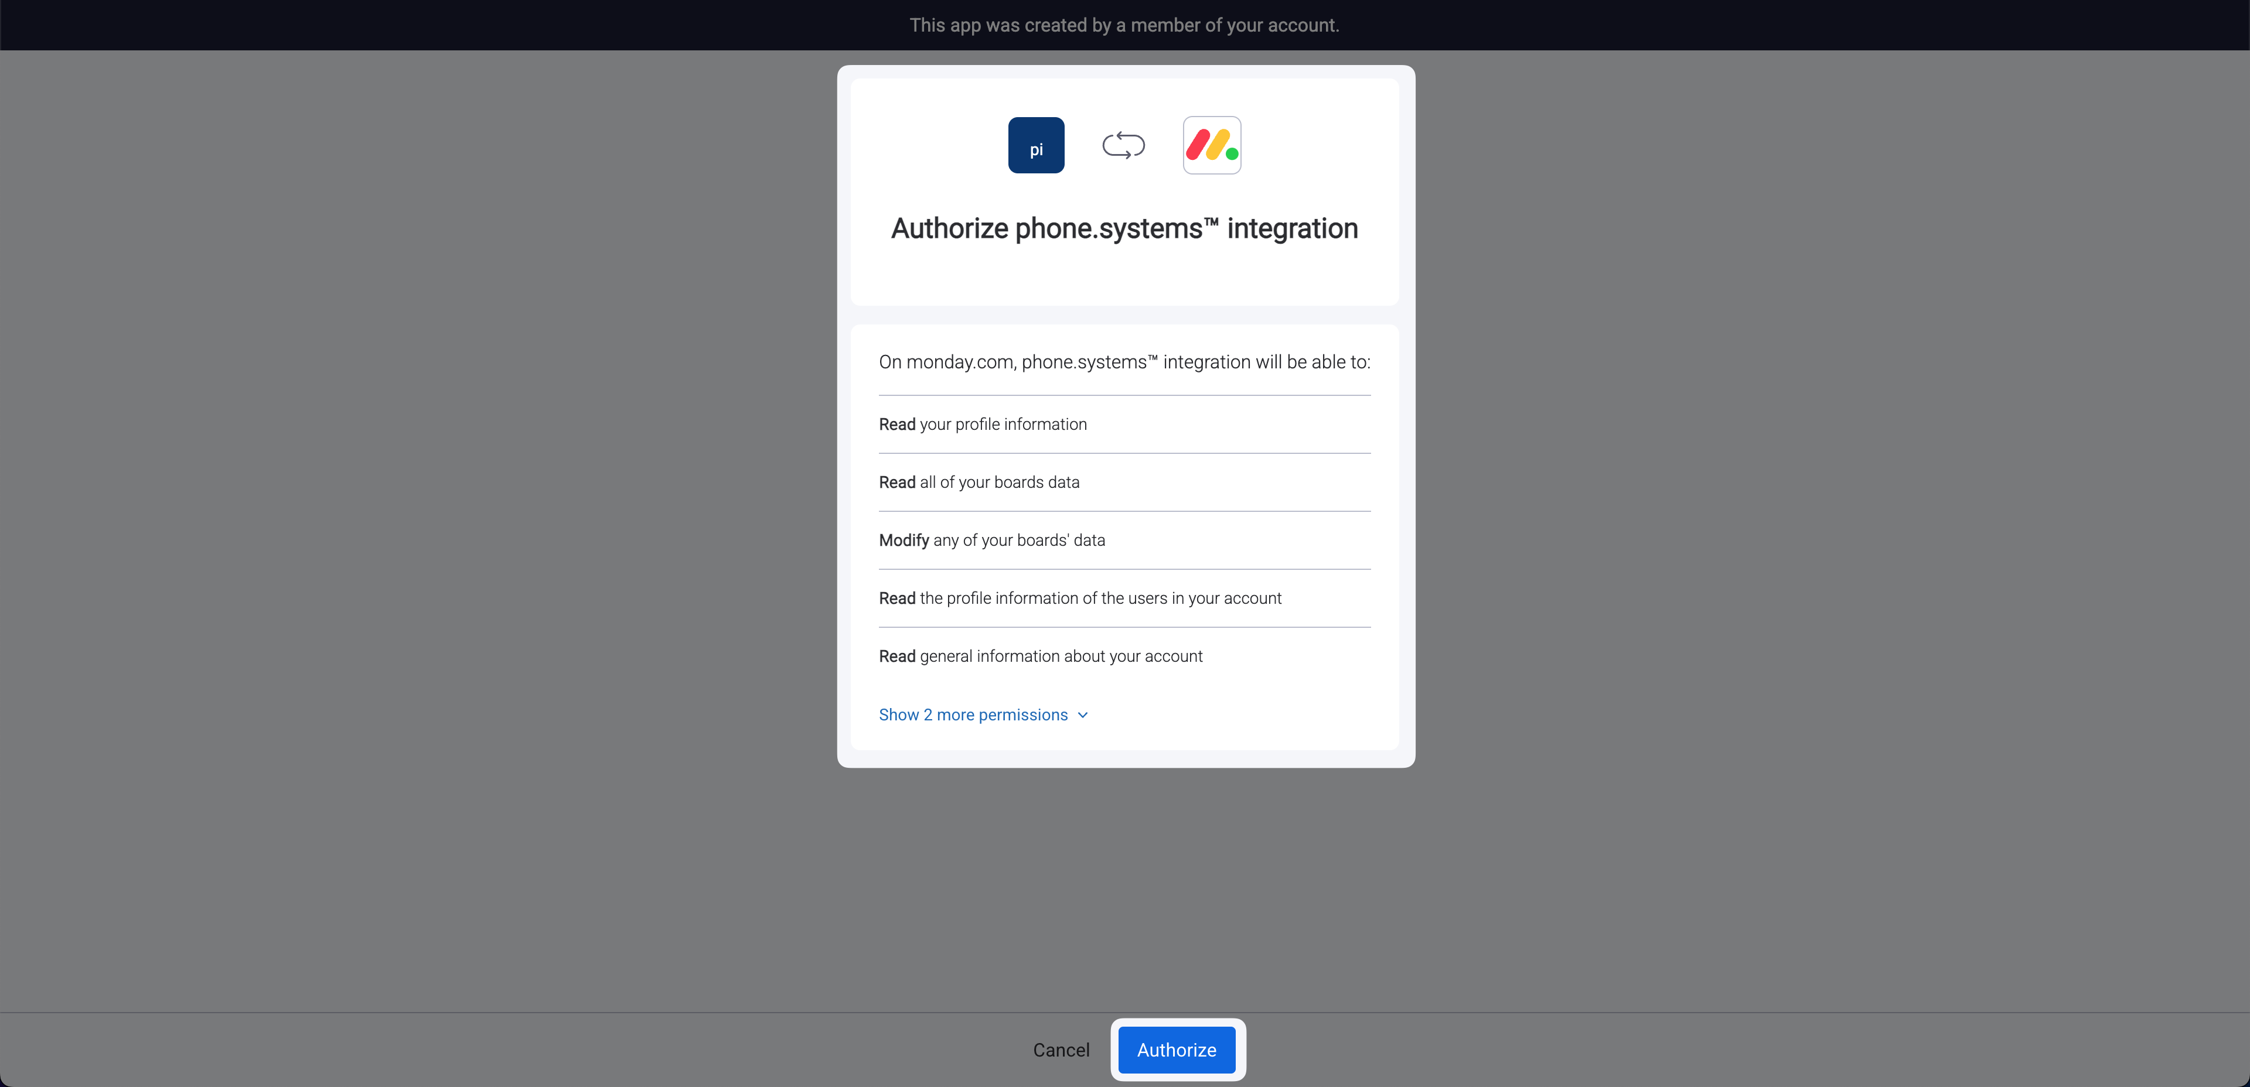The image size is (2250, 1087).
Task: Select 'Read the profile information of the users' row
Action: (1124, 598)
